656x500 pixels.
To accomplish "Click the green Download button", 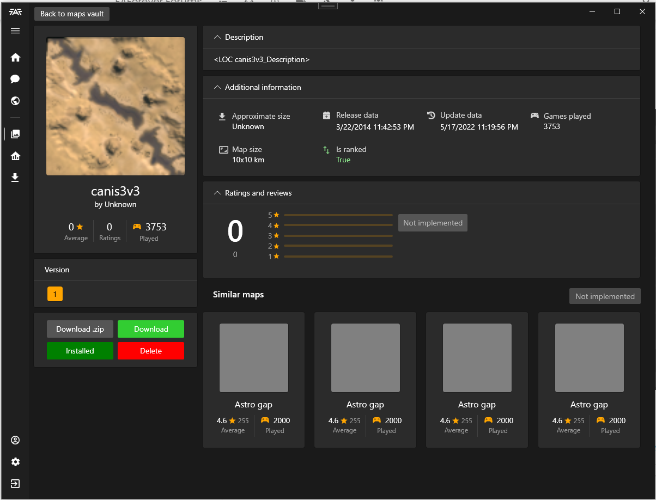I will pos(151,329).
